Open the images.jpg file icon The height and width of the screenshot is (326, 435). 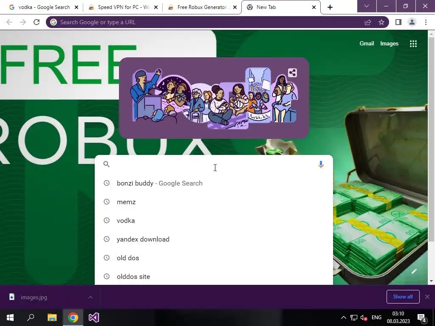point(12,297)
